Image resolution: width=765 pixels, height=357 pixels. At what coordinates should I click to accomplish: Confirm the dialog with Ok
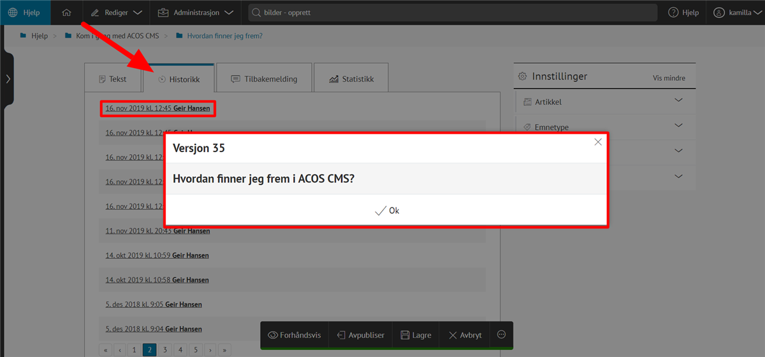pyautogui.click(x=387, y=211)
